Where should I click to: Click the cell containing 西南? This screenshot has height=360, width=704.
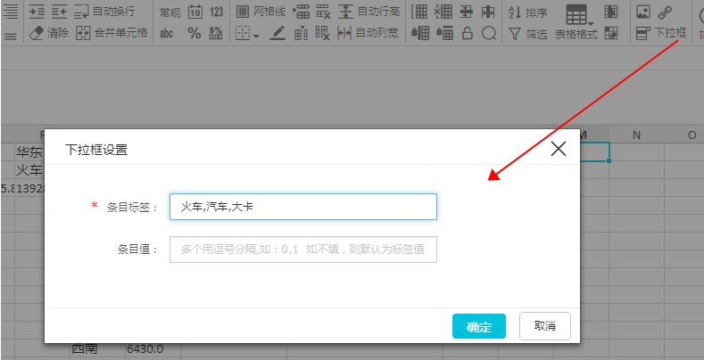point(97,348)
